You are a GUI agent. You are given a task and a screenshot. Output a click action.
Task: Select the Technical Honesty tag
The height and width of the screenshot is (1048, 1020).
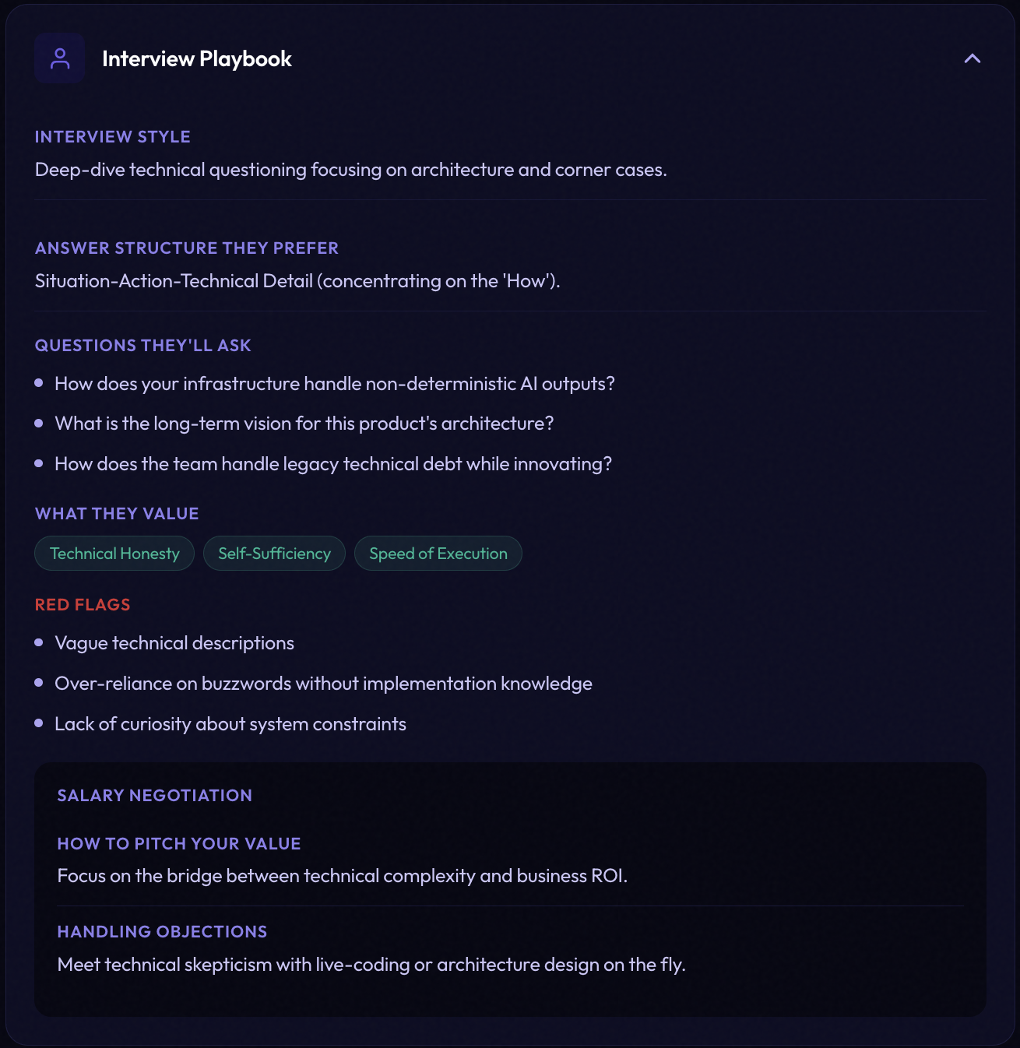click(114, 554)
